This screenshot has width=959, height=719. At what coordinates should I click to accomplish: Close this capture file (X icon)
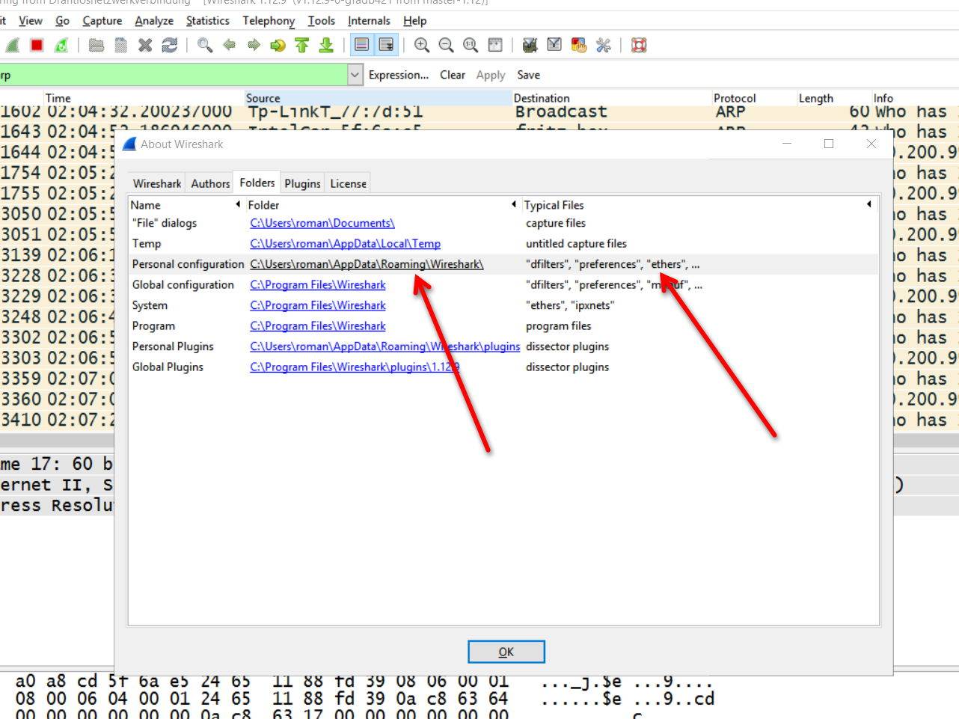(x=145, y=46)
